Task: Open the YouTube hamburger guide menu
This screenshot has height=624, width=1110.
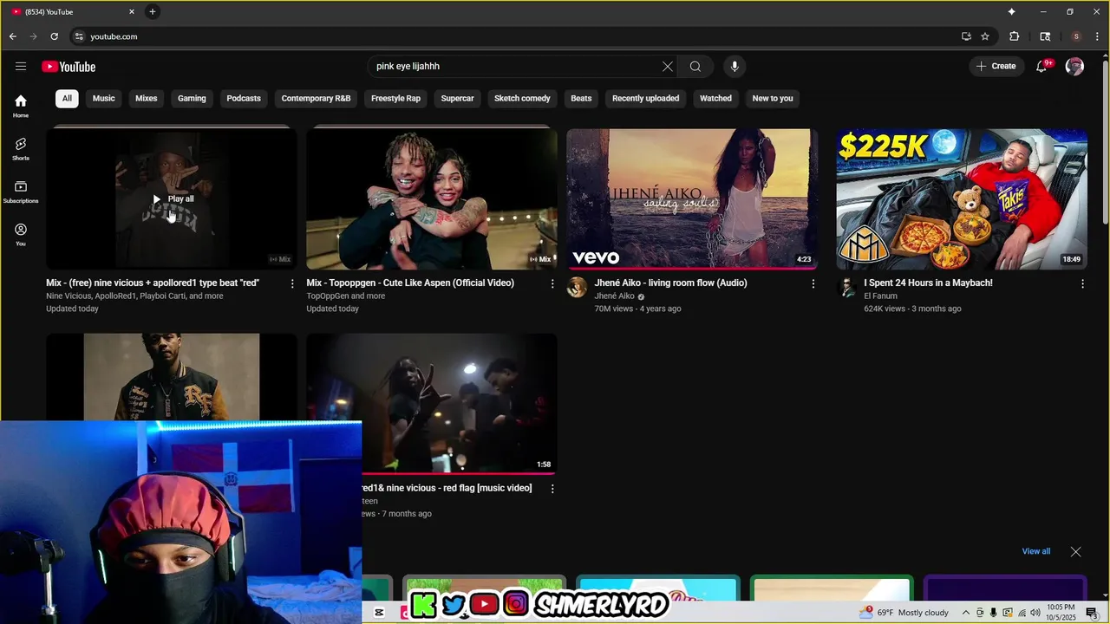Action: coord(21,67)
